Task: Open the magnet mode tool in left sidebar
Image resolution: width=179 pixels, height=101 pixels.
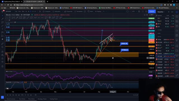Action: click(x=3, y=52)
